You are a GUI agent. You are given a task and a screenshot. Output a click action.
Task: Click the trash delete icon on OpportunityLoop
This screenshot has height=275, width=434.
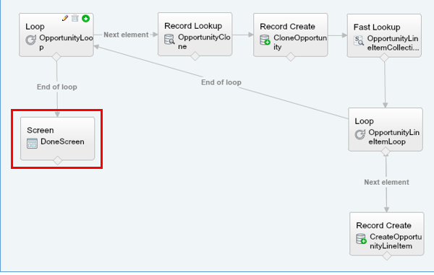coord(75,18)
